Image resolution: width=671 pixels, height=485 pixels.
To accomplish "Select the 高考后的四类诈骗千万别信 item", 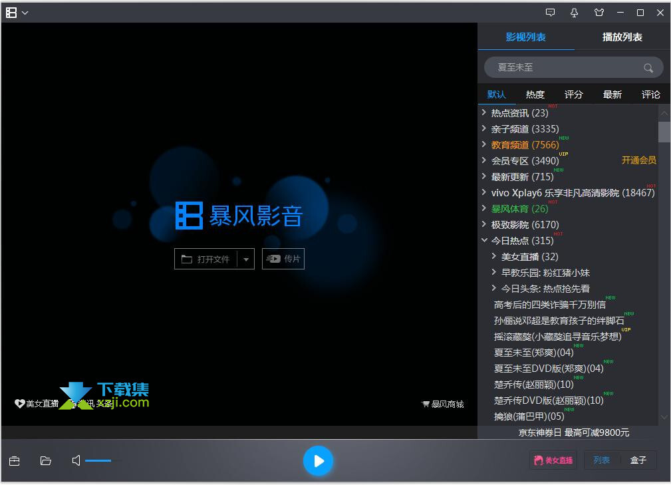I will (x=549, y=305).
